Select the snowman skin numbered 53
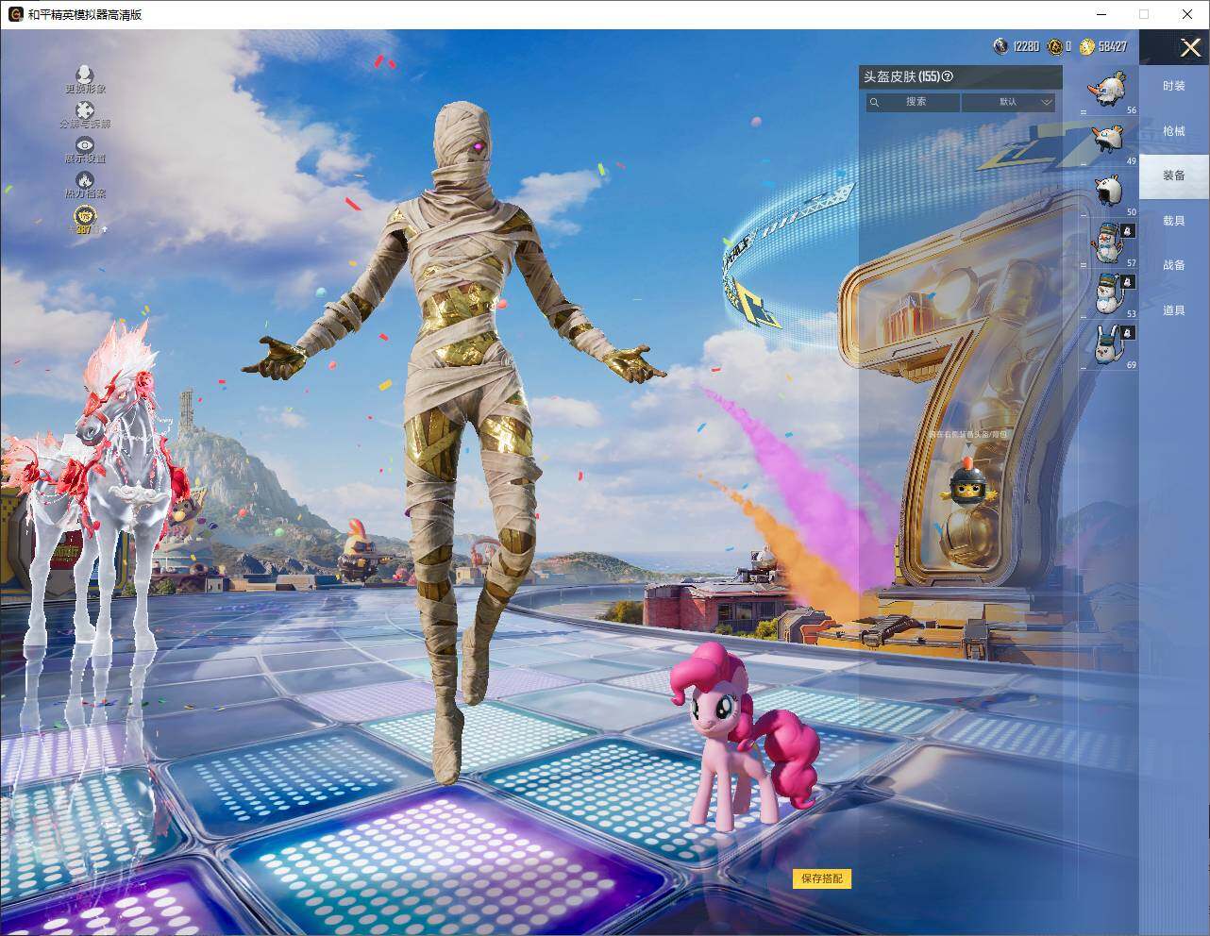 pos(1108,294)
